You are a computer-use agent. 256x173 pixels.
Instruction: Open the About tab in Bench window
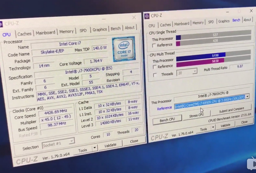pos(247,20)
